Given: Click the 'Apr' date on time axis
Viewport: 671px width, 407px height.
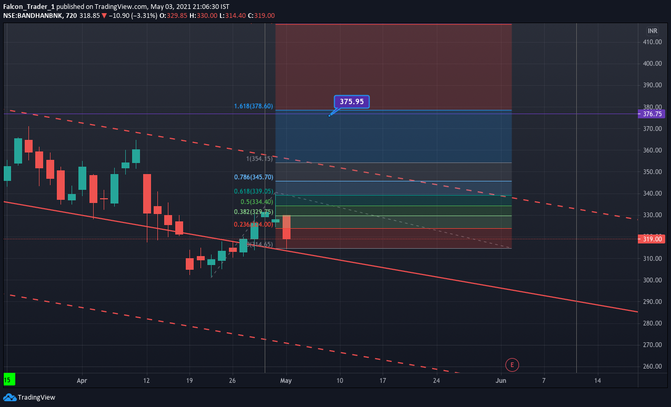Looking at the screenshot, I should click(81, 380).
